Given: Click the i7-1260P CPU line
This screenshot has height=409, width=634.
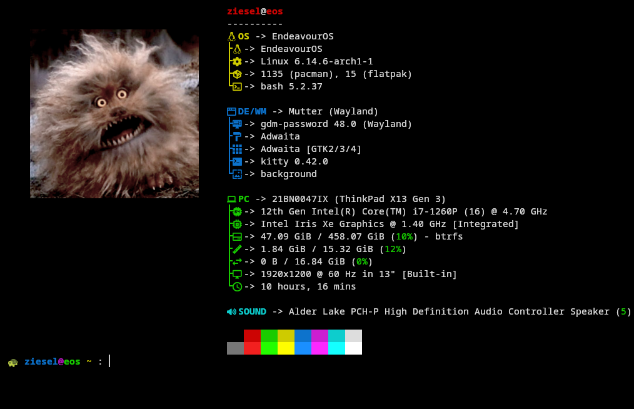Looking at the screenshot, I should pyautogui.click(x=403, y=211).
